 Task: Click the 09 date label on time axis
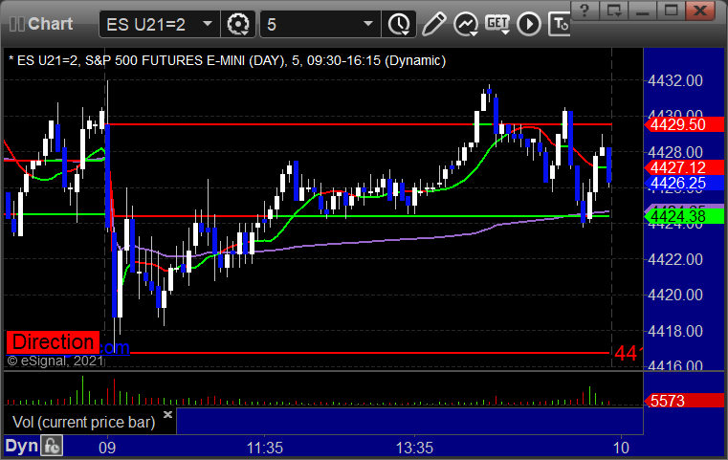[107, 448]
